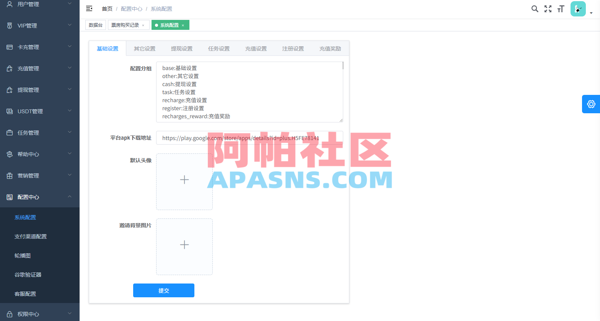Click the 营销管理 gift icon
The height and width of the screenshot is (321, 600).
pyautogui.click(x=10, y=176)
